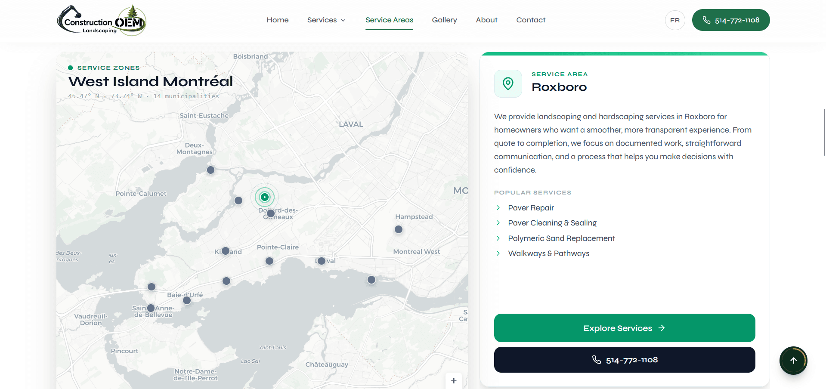Select the map marker below Hampstead

[399, 229]
